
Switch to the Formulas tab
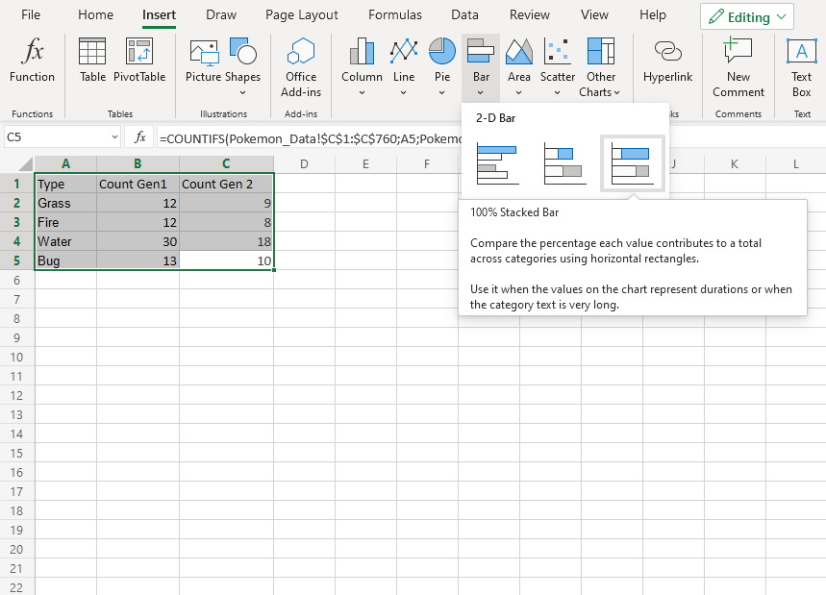coord(394,15)
